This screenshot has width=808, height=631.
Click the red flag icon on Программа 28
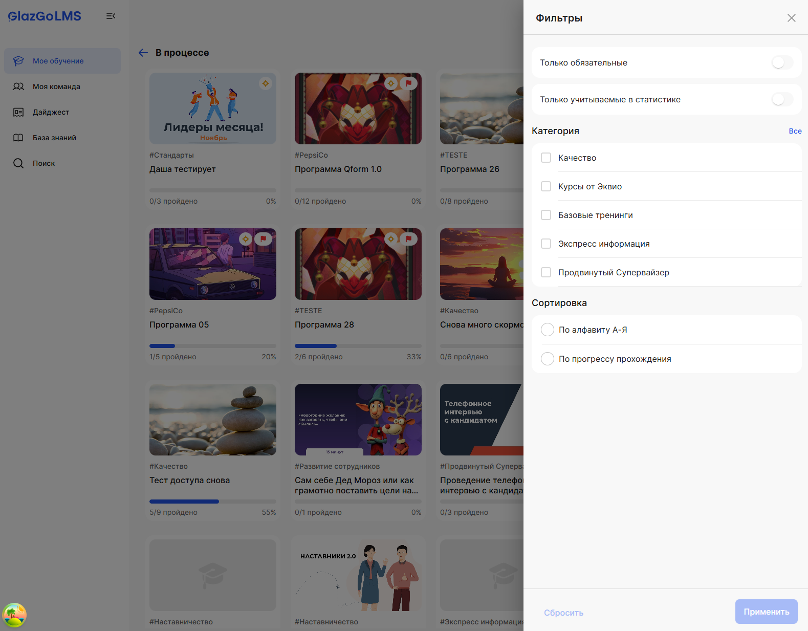coord(408,239)
